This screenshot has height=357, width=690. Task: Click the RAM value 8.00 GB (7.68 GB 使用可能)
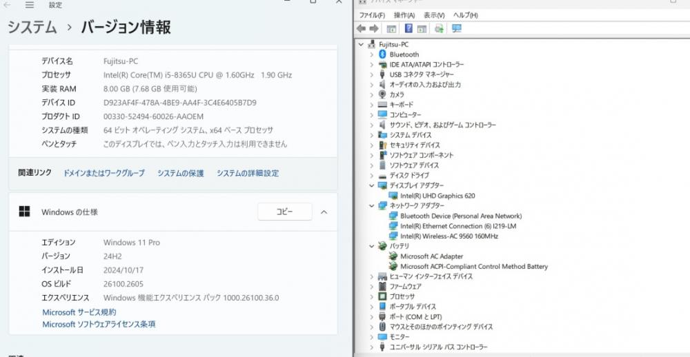point(150,89)
